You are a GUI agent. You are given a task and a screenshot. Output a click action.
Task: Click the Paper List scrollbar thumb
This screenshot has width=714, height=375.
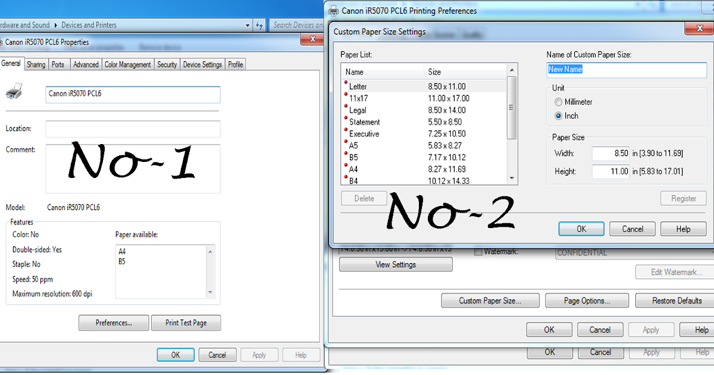tap(512, 108)
